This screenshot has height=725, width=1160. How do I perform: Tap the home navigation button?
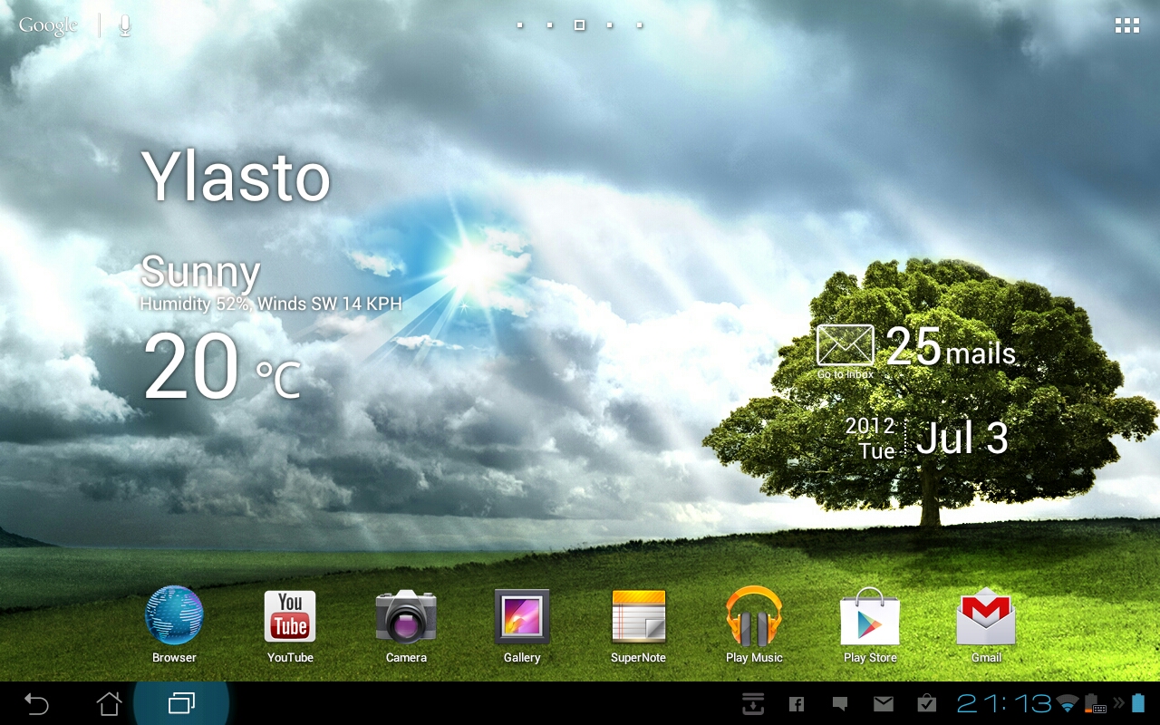tap(109, 703)
